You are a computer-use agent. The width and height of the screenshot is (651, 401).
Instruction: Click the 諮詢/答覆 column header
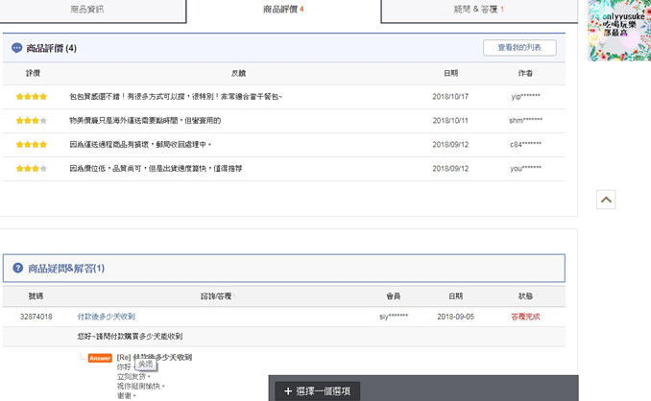[x=216, y=296]
